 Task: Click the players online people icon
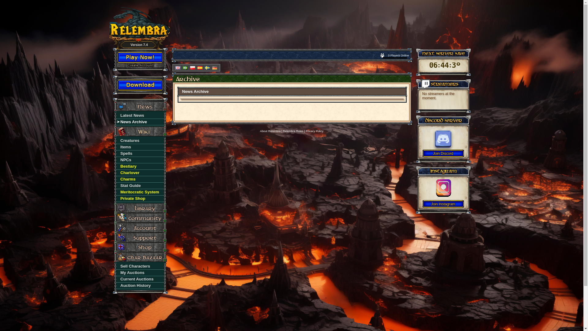383,55
